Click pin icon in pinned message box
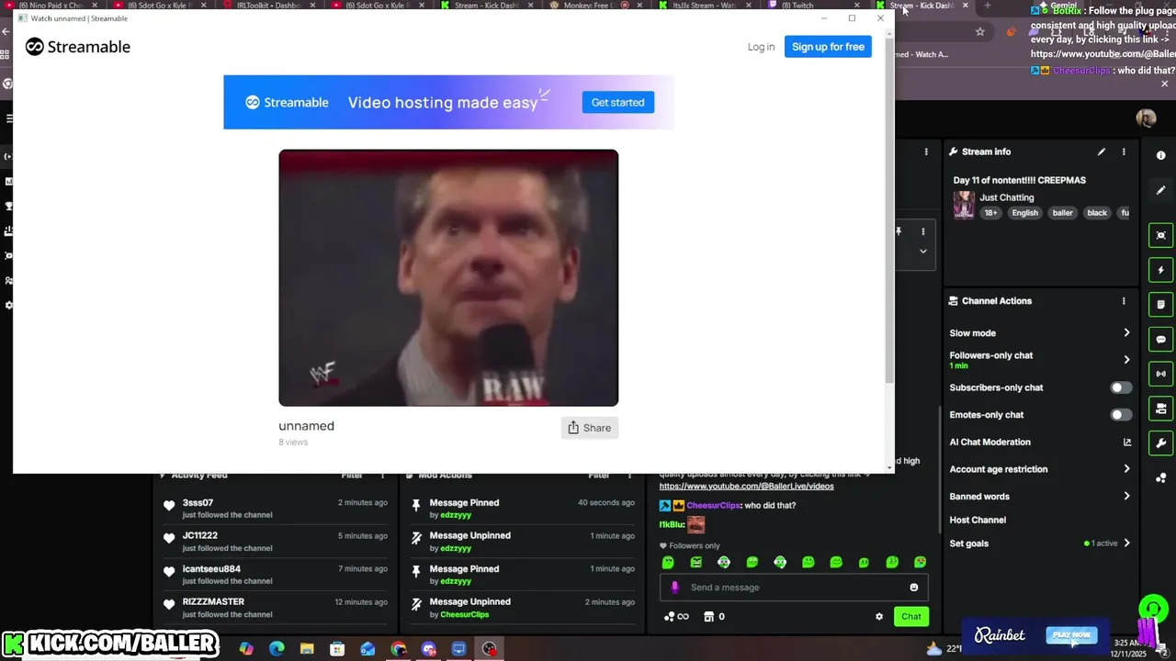Image resolution: width=1176 pixels, height=661 pixels. point(899,231)
